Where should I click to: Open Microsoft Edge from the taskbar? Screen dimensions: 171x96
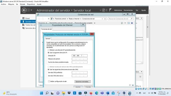(96, 93)
